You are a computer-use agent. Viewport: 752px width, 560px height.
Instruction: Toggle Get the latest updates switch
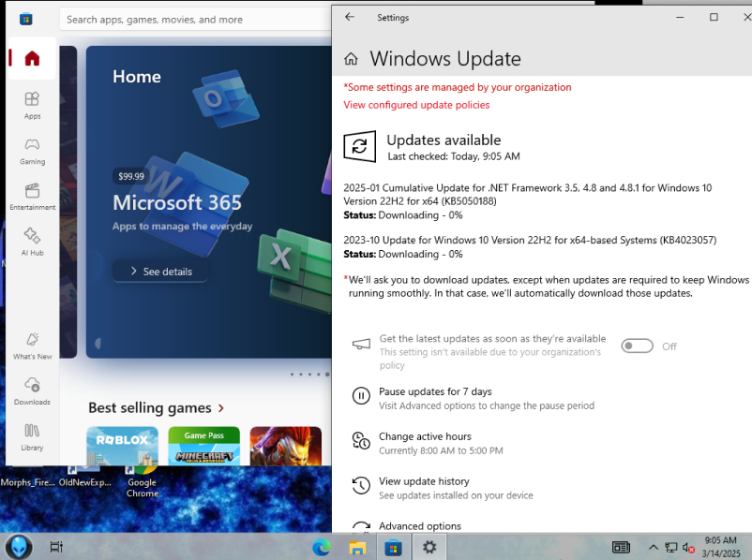tap(637, 346)
